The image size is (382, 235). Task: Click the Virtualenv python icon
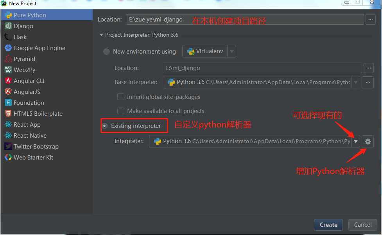(190, 51)
